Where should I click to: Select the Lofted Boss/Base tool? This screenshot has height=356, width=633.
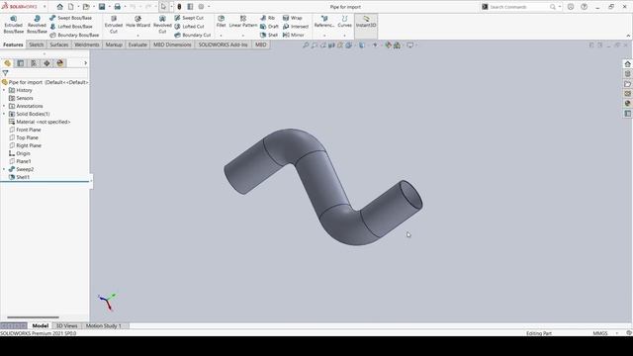tap(71, 27)
